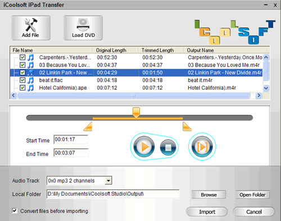Click the left trim start triangle marker

(88, 126)
